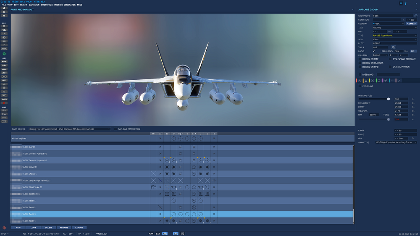The width and height of the screenshot is (420, 236).
Task: Open the AM modulation dropdown
Action: coord(413,51)
